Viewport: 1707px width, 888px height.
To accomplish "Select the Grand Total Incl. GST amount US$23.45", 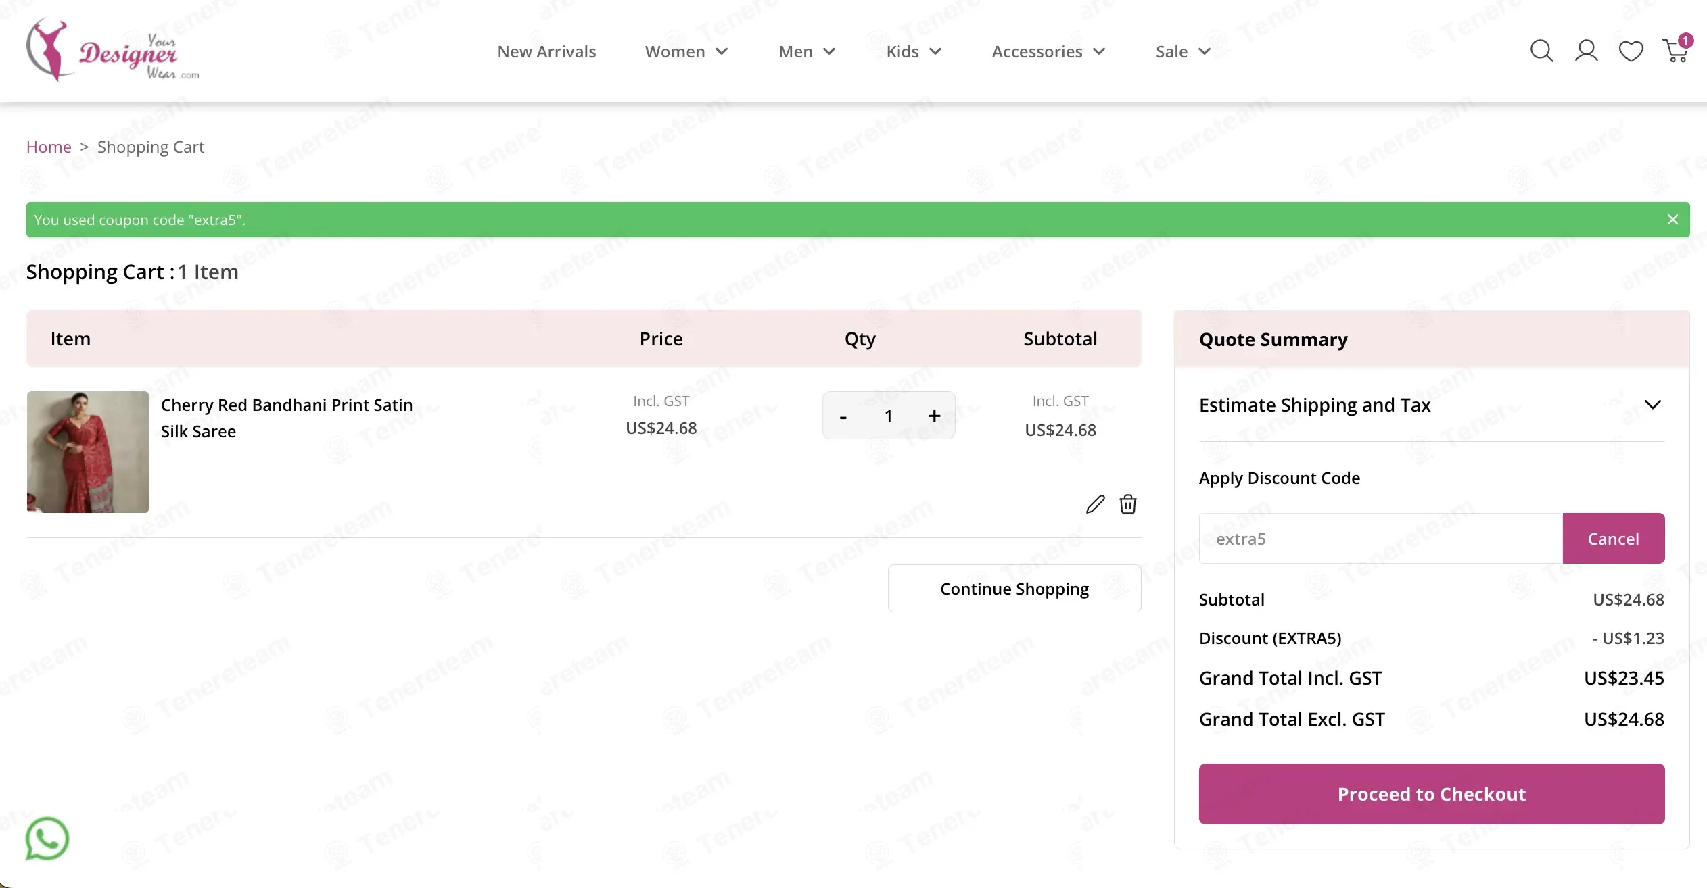I will (x=1624, y=678).
